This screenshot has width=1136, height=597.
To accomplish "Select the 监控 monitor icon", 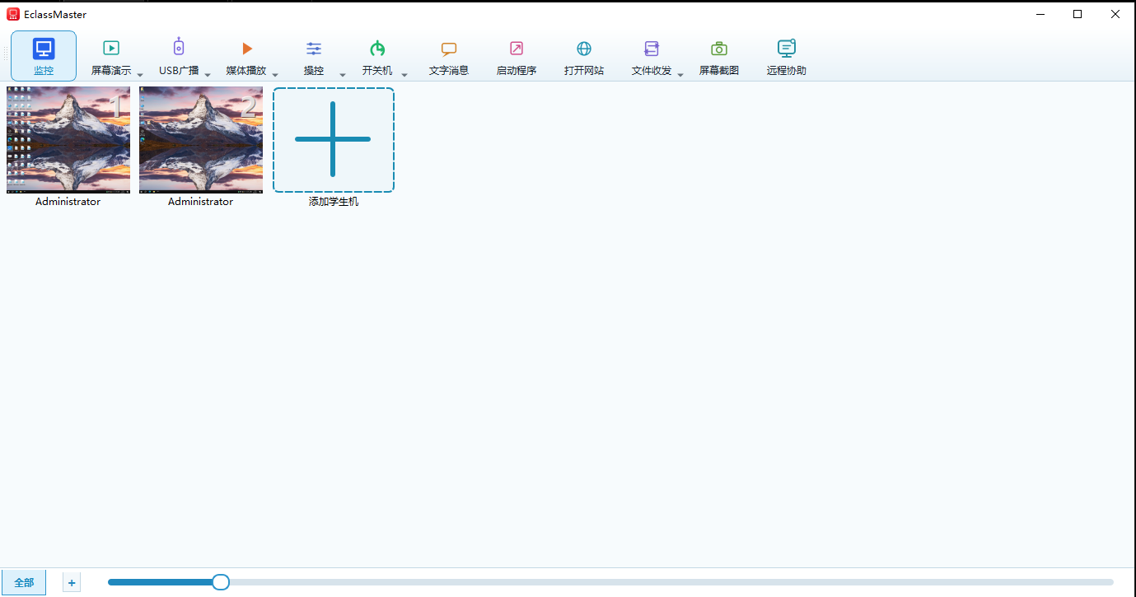I will click(x=44, y=49).
